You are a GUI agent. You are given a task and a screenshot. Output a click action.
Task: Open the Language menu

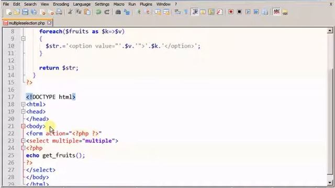(x=82, y=4)
